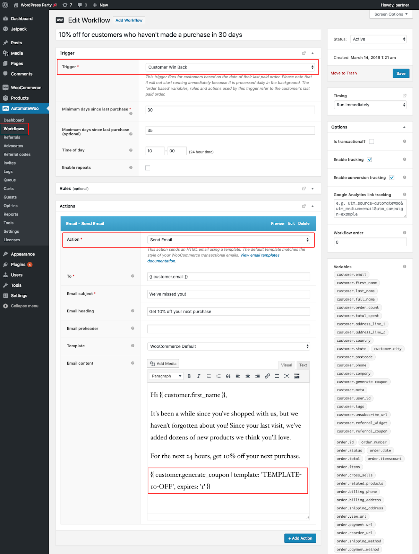Click the Add Action button
This screenshot has width=419, height=554.
(300, 538)
